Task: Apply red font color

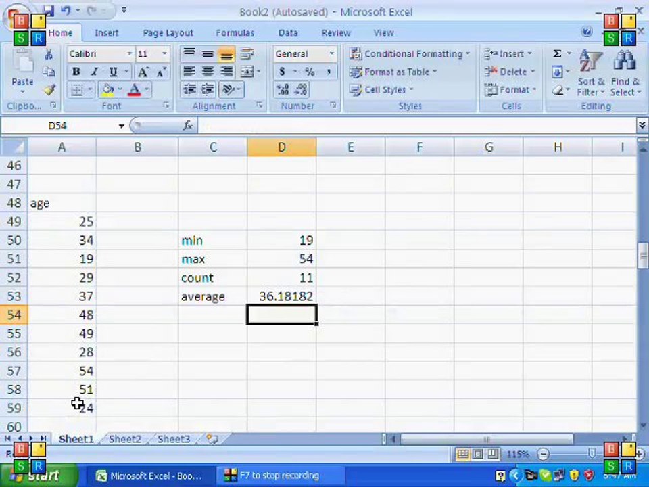Action: tap(134, 90)
